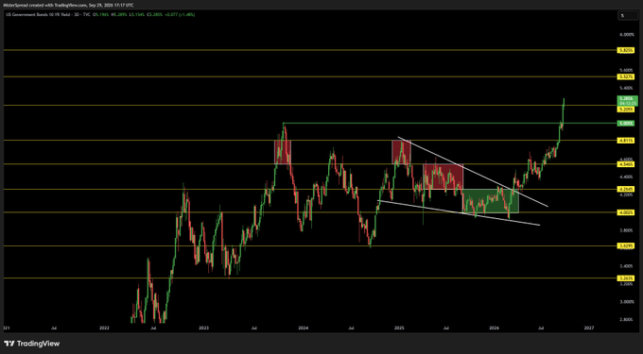The height and width of the screenshot is (354, 643).
Task: Click the green 5.005% level label
Action: 625,123
